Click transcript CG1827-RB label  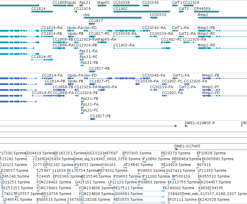(99, 68)
